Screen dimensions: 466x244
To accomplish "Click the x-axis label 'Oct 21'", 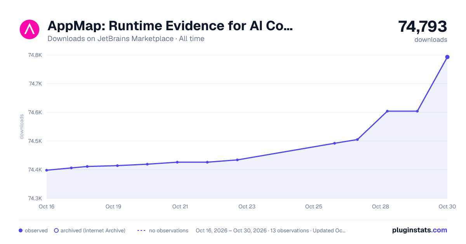I will tap(180, 206).
